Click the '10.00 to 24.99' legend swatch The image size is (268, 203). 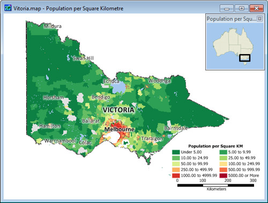point(176,158)
